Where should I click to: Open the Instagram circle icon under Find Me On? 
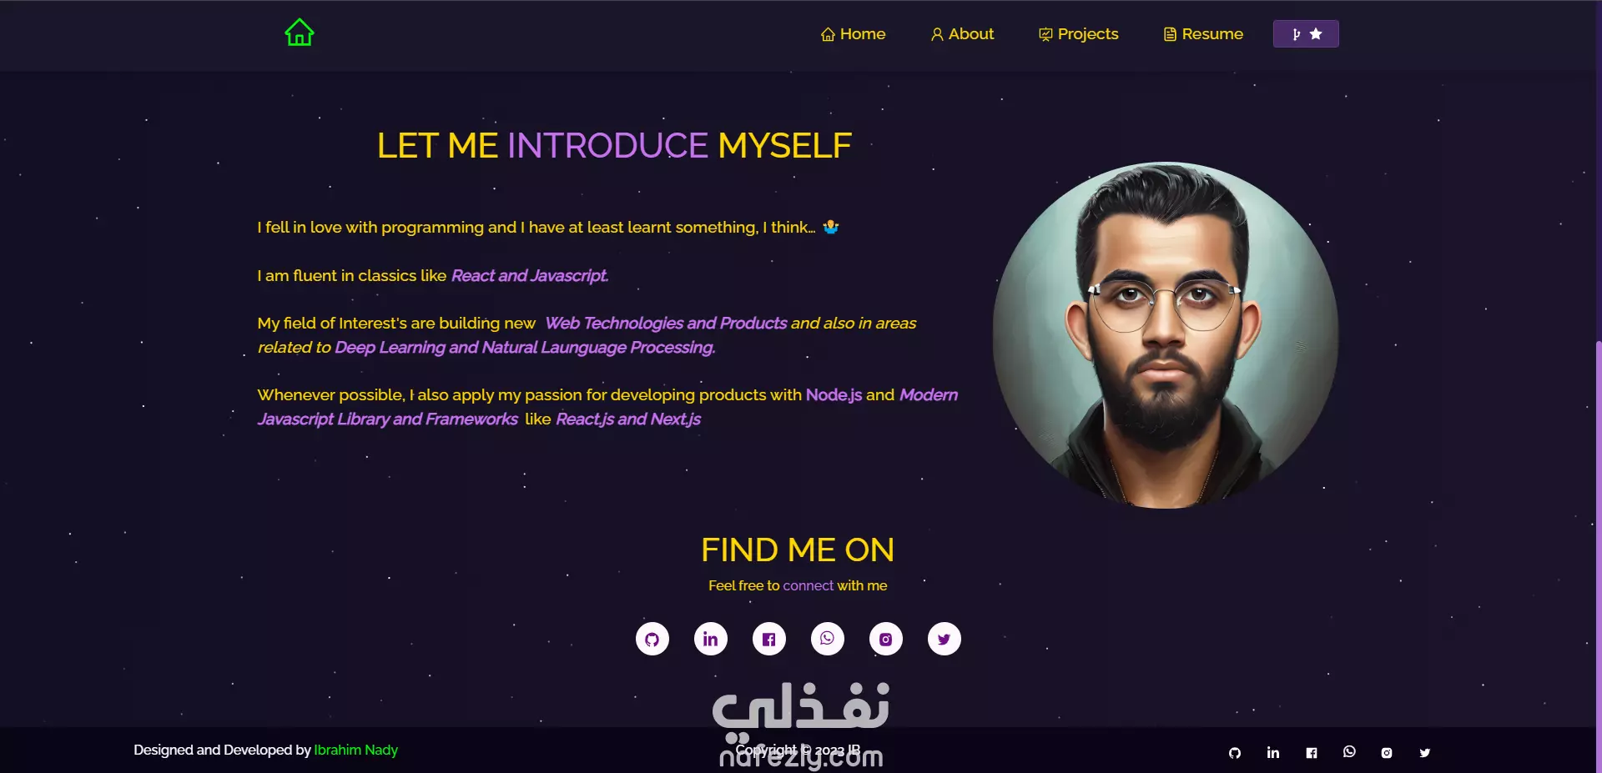(x=886, y=639)
